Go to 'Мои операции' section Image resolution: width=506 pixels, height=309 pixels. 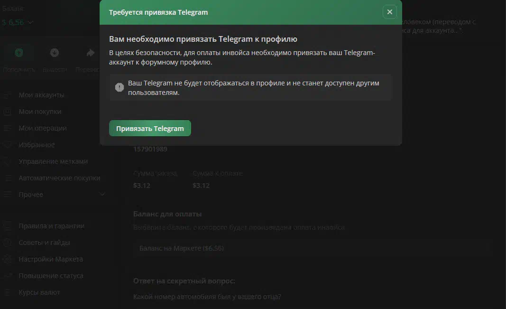tap(42, 128)
